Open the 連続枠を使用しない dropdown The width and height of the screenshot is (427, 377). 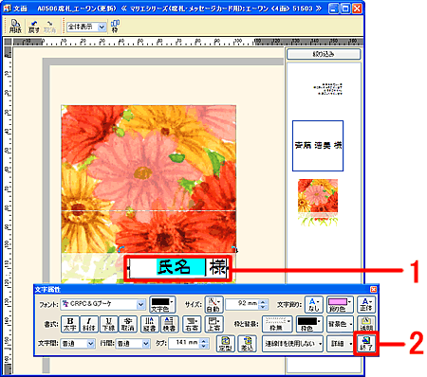tap(292, 344)
